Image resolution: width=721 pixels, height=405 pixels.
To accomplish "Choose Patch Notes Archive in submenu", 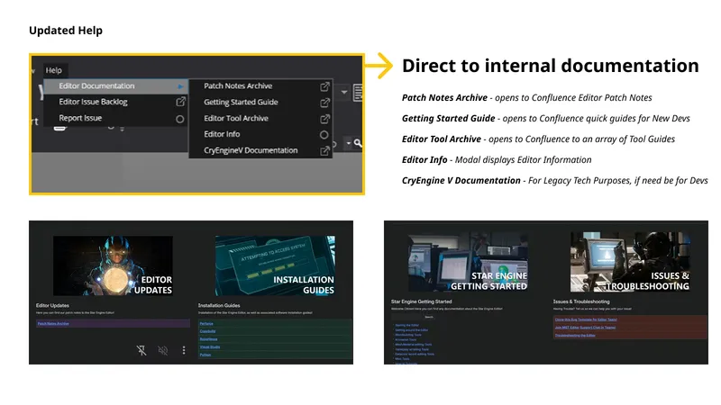I will coord(260,85).
